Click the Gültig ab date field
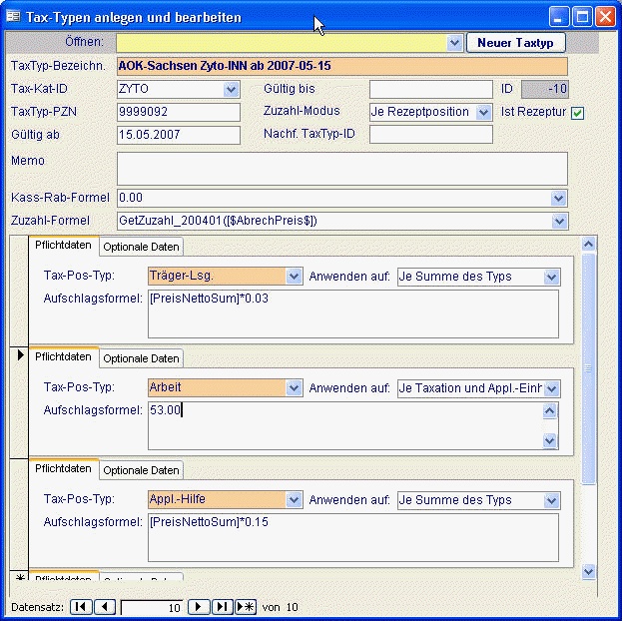Image resolution: width=622 pixels, height=621 pixels. [x=179, y=136]
